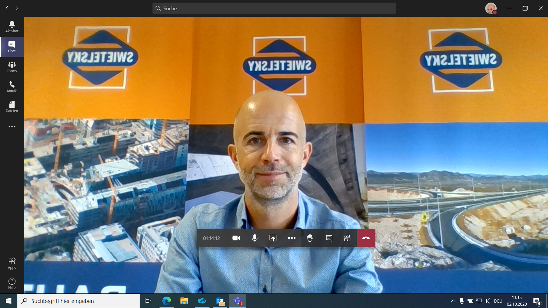Open the Windows notification center
548x308 pixels.
(x=537, y=301)
